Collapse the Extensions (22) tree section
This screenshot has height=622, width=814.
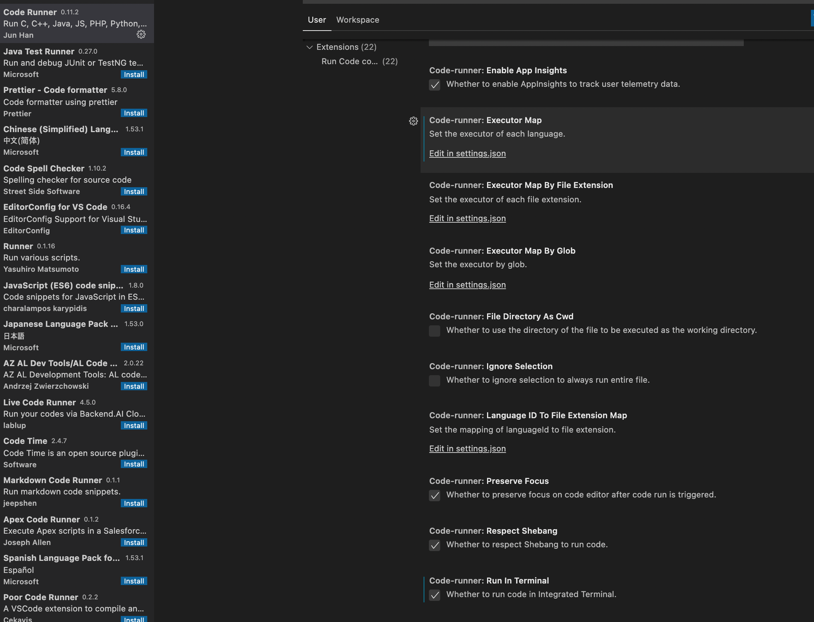(310, 47)
